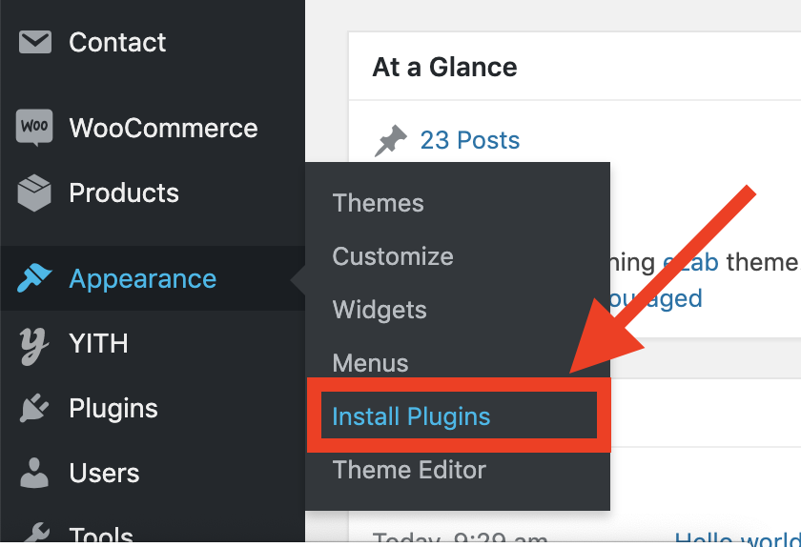The width and height of the screenshot is (801, 547).
Task: Click the YITH logo icon
Action: tap(34, 347)
